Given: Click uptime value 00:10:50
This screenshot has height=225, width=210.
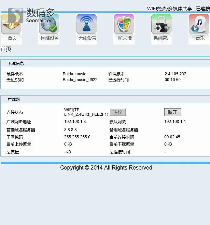Looking at the screenshot, I should [173, 80].
